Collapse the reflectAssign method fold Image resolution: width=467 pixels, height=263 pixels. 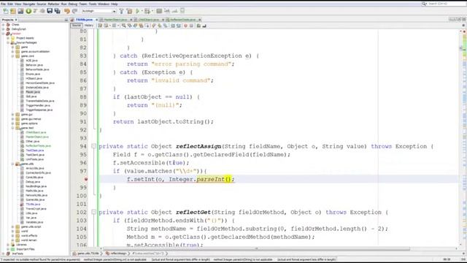(93, 146)
